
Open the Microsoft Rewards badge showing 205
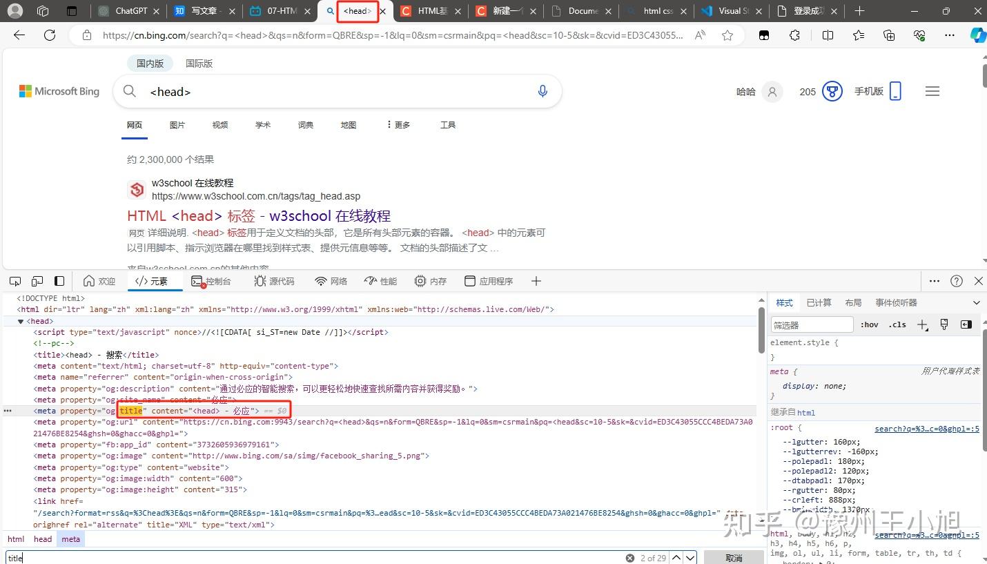tap(821, 90)
